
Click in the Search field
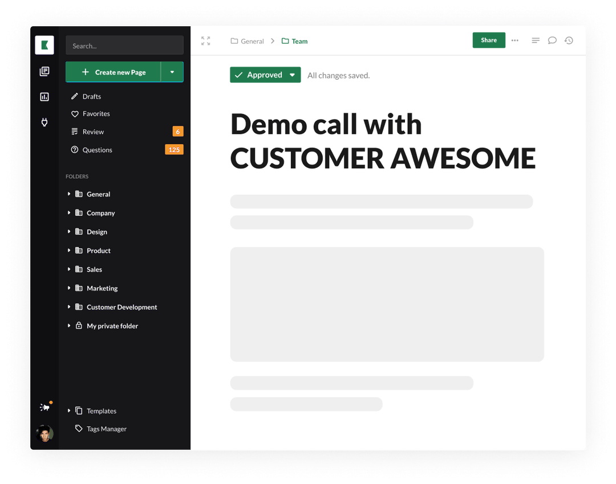pos(124,46)
